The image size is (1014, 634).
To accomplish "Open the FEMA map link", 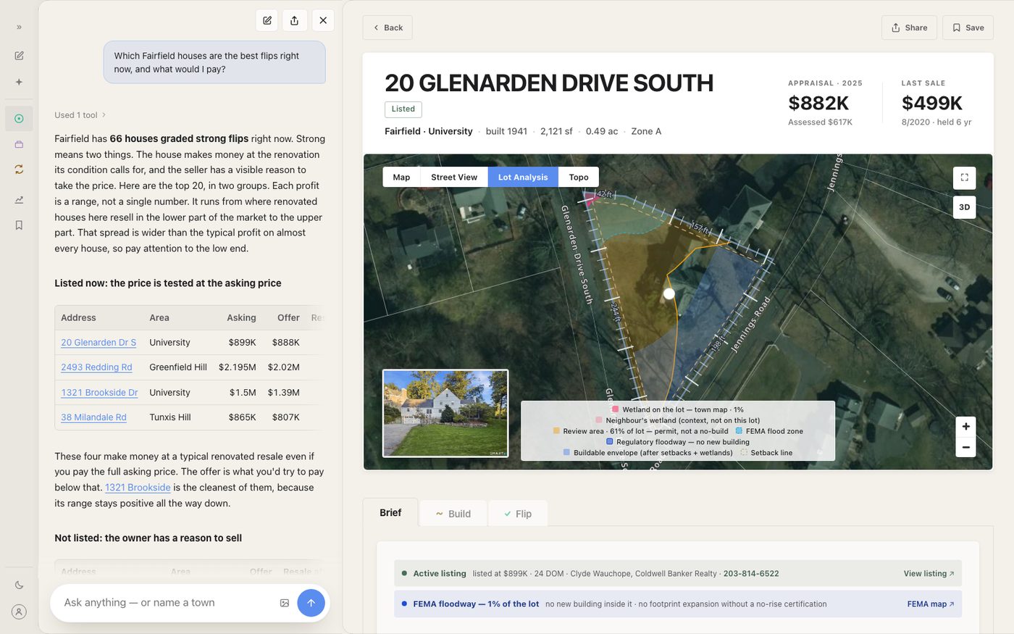I will point(931,604).
